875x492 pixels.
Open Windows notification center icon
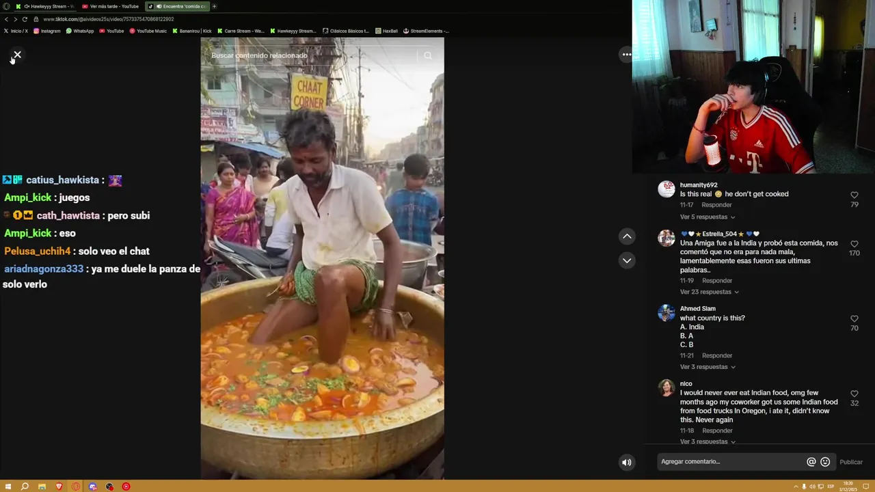(865, 487)
